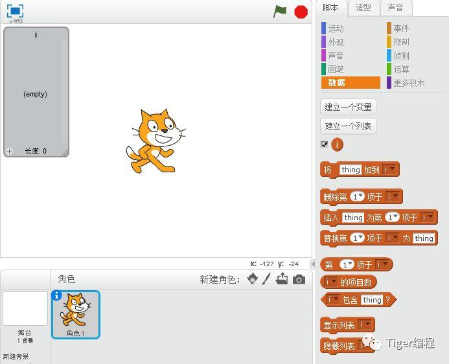Select the 舞台 backdrop thumbnail
Image resolution: width=449 pixels, height=364 pixels.
point(25,308)
